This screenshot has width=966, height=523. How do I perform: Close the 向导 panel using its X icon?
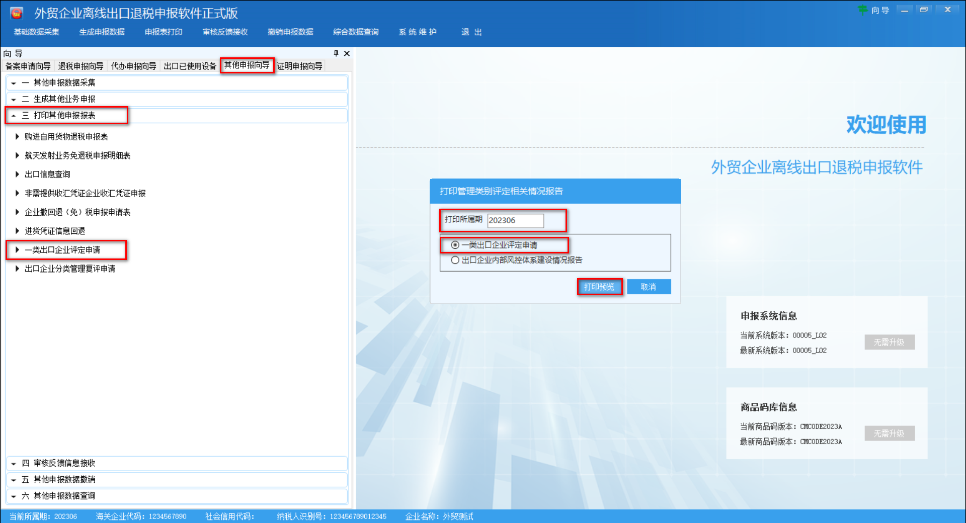pyautogui.click(x=346, y=53)
